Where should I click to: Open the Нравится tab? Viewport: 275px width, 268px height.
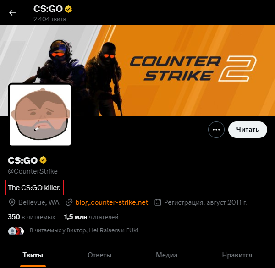pyautogui.click(x=237, y=255)
